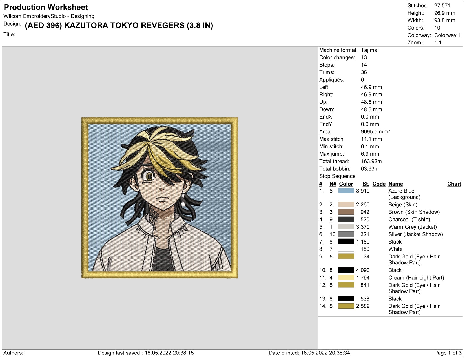465x359 pixels.
Task: Click the Area value '9095.5 mm²'
Action: [375, 132]
